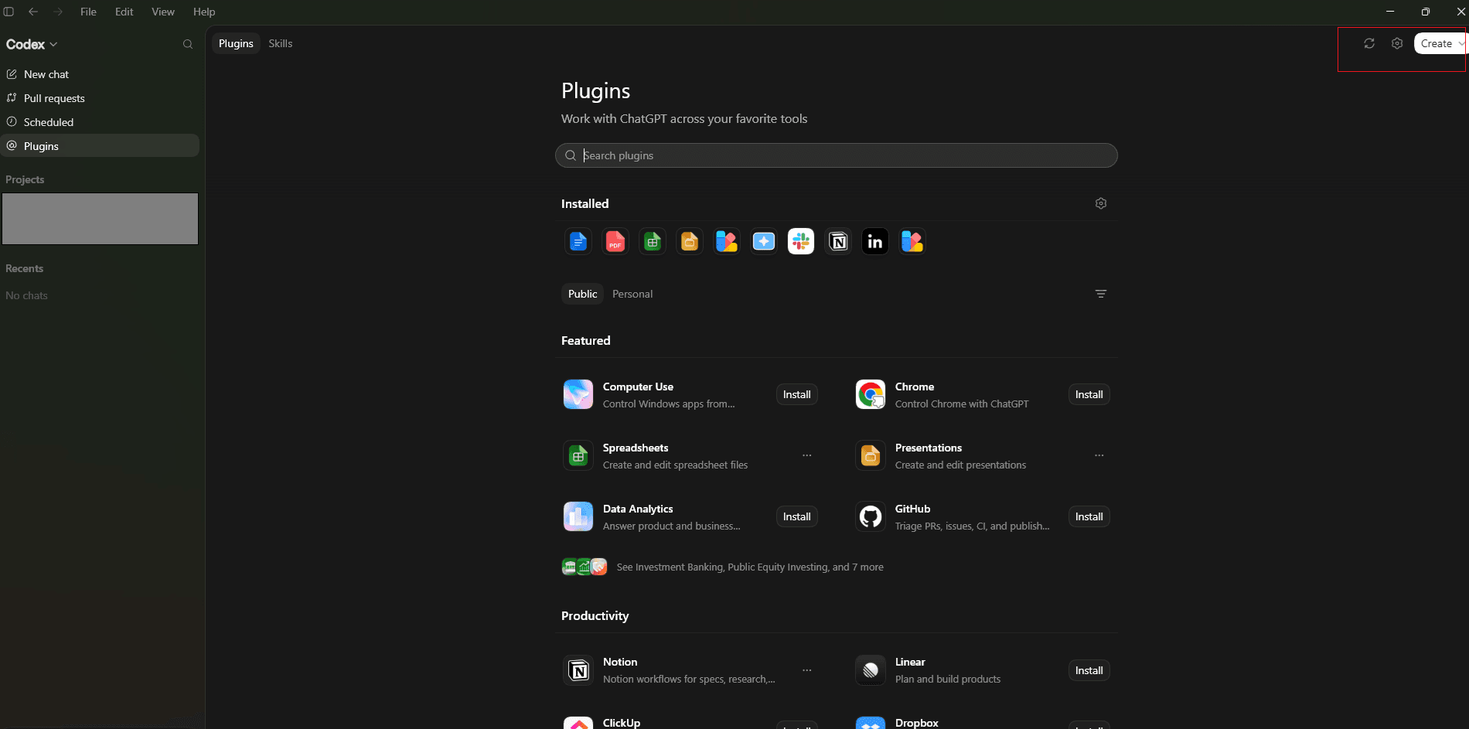The image size is (1469, 729).
Task: Click the 'No chats' text under Recents
Action: pyautogui.click(x=27, y=295)
